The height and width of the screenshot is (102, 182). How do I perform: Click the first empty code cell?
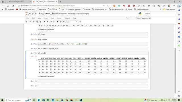[x=93, y=81]
